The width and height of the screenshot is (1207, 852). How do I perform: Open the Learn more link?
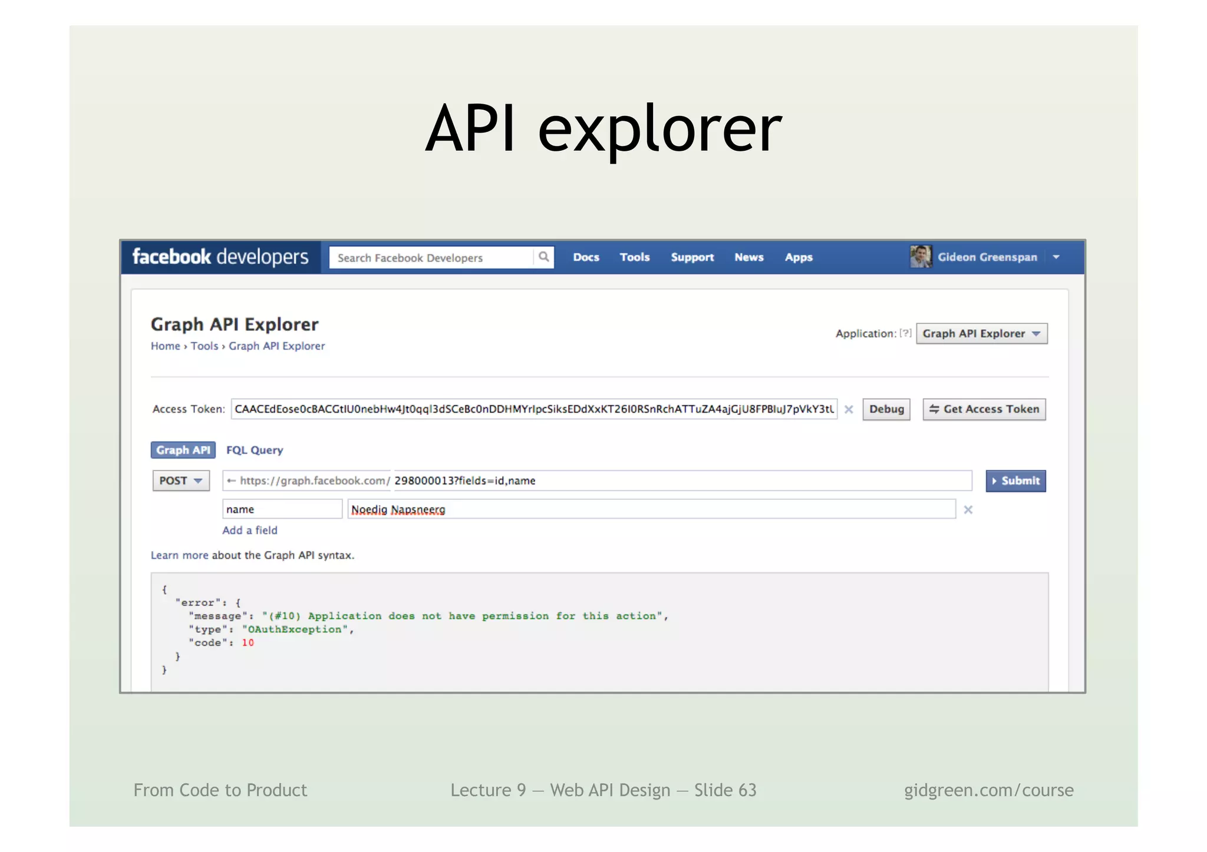179,555
